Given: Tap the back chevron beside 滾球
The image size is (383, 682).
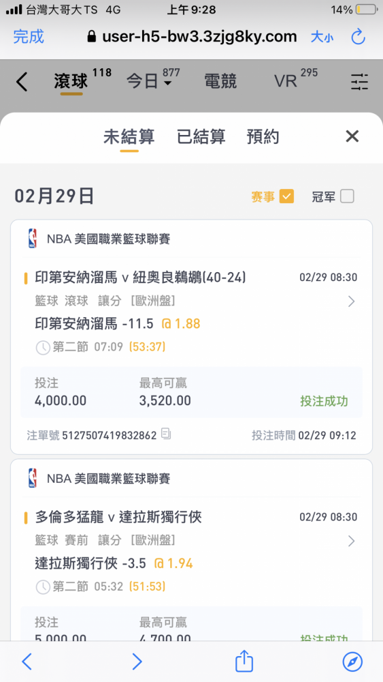Looking at the screenshot, I should [21, 82].
